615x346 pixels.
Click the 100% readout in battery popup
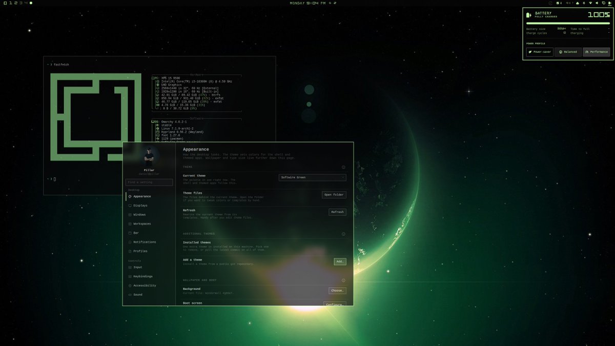[599, 15]
